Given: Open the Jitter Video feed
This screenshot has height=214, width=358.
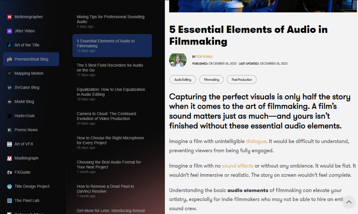Looking at the screenshot, I should pyautogui.click(x=31, y=31).
